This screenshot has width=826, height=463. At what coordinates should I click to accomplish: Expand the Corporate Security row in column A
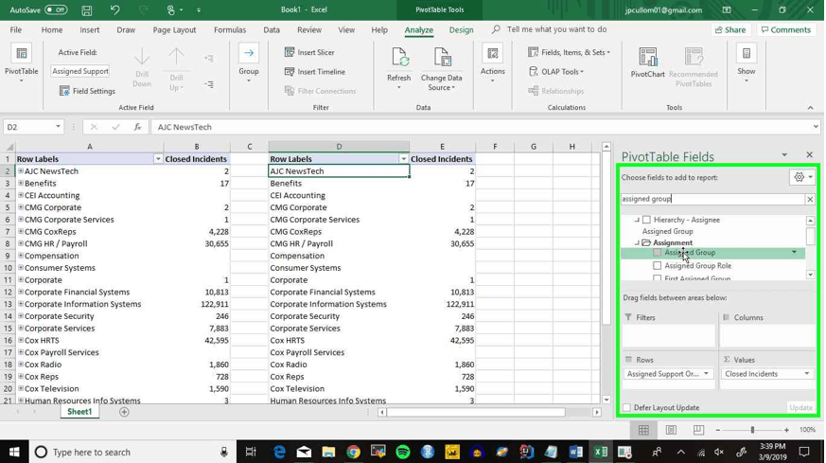[21, 316]
